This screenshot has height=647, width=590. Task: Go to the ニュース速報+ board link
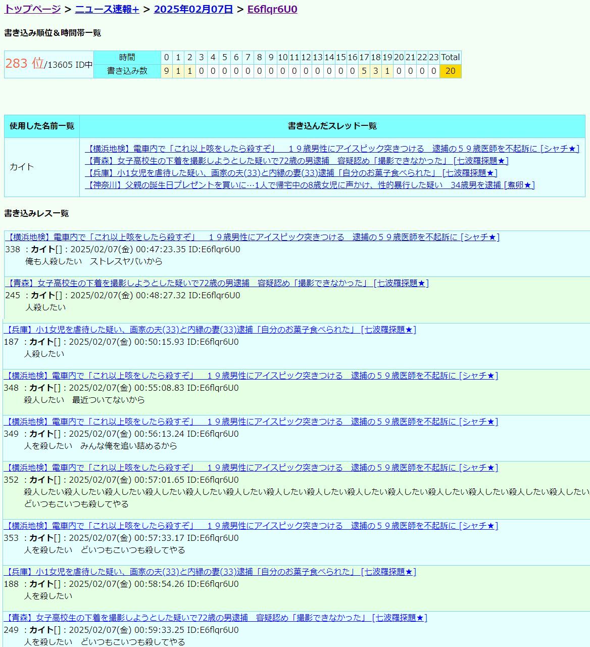(x=107, y=9)
